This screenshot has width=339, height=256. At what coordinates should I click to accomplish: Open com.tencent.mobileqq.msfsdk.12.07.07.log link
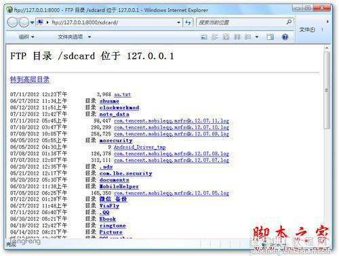pos(172,161)
